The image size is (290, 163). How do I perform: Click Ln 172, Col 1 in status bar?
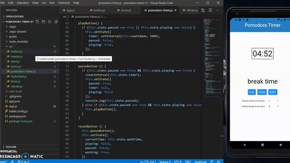(x=148, y=162)
